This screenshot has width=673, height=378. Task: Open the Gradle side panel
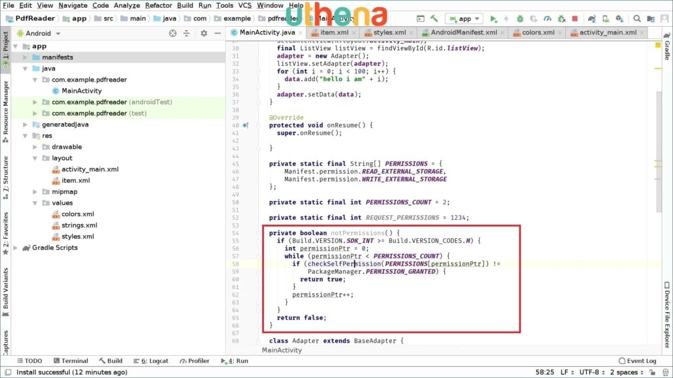666,46
